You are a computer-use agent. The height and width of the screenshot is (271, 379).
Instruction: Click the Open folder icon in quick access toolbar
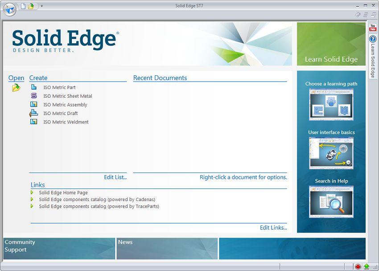click(31, 6)
